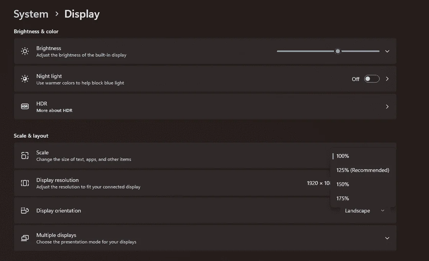Image resolution: width=429 pixels, height=261 pixels.
Task: Click the Display resolution icon
Action: (x=25, y=183)
